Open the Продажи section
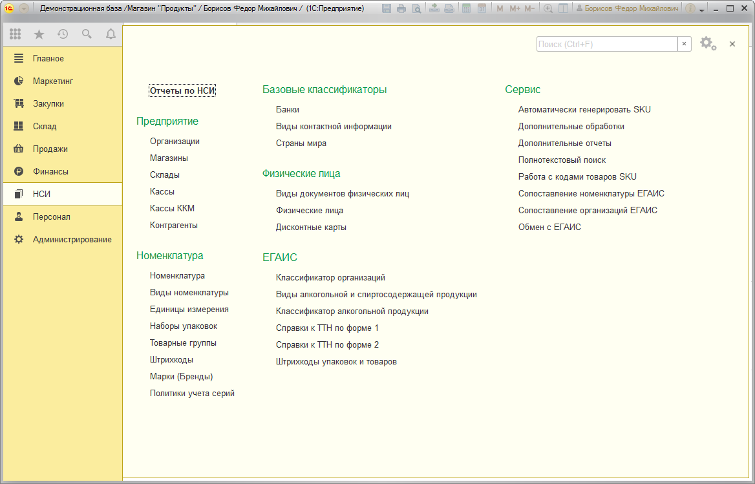755x484 pixels. [63, 149]
